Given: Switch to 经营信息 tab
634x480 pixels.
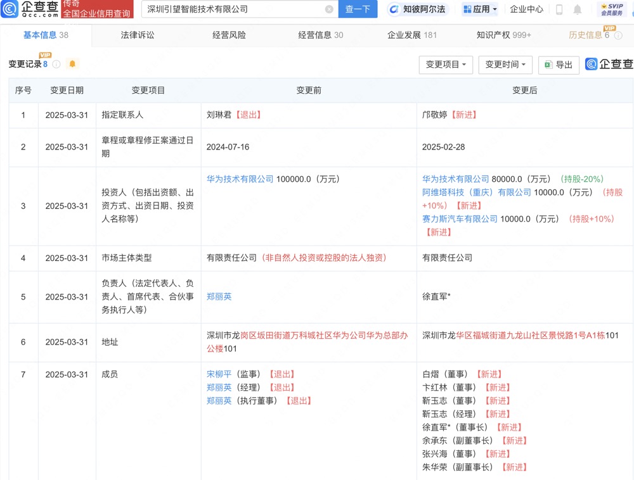Looking at the screenshot, I should [321, 35].
